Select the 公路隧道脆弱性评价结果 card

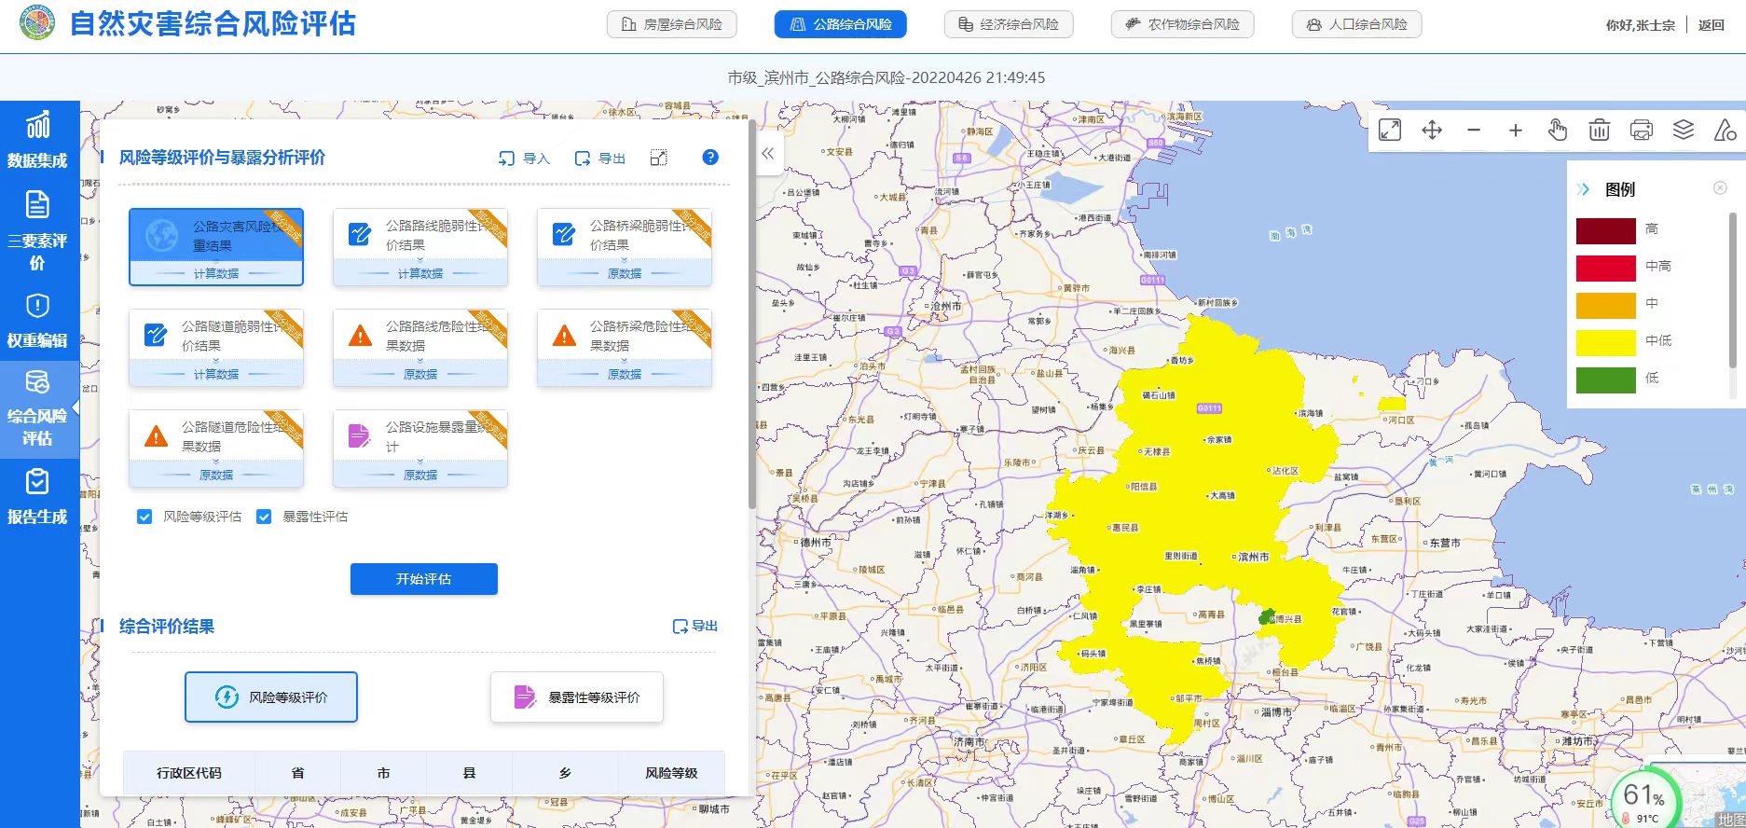tap(216, 347)
